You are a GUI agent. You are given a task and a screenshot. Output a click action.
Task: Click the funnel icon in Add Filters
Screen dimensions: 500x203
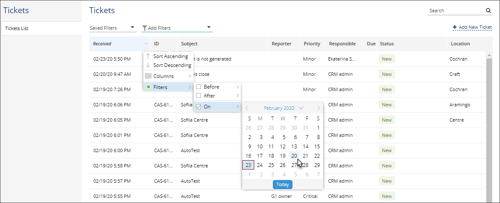tap(144, 28)
